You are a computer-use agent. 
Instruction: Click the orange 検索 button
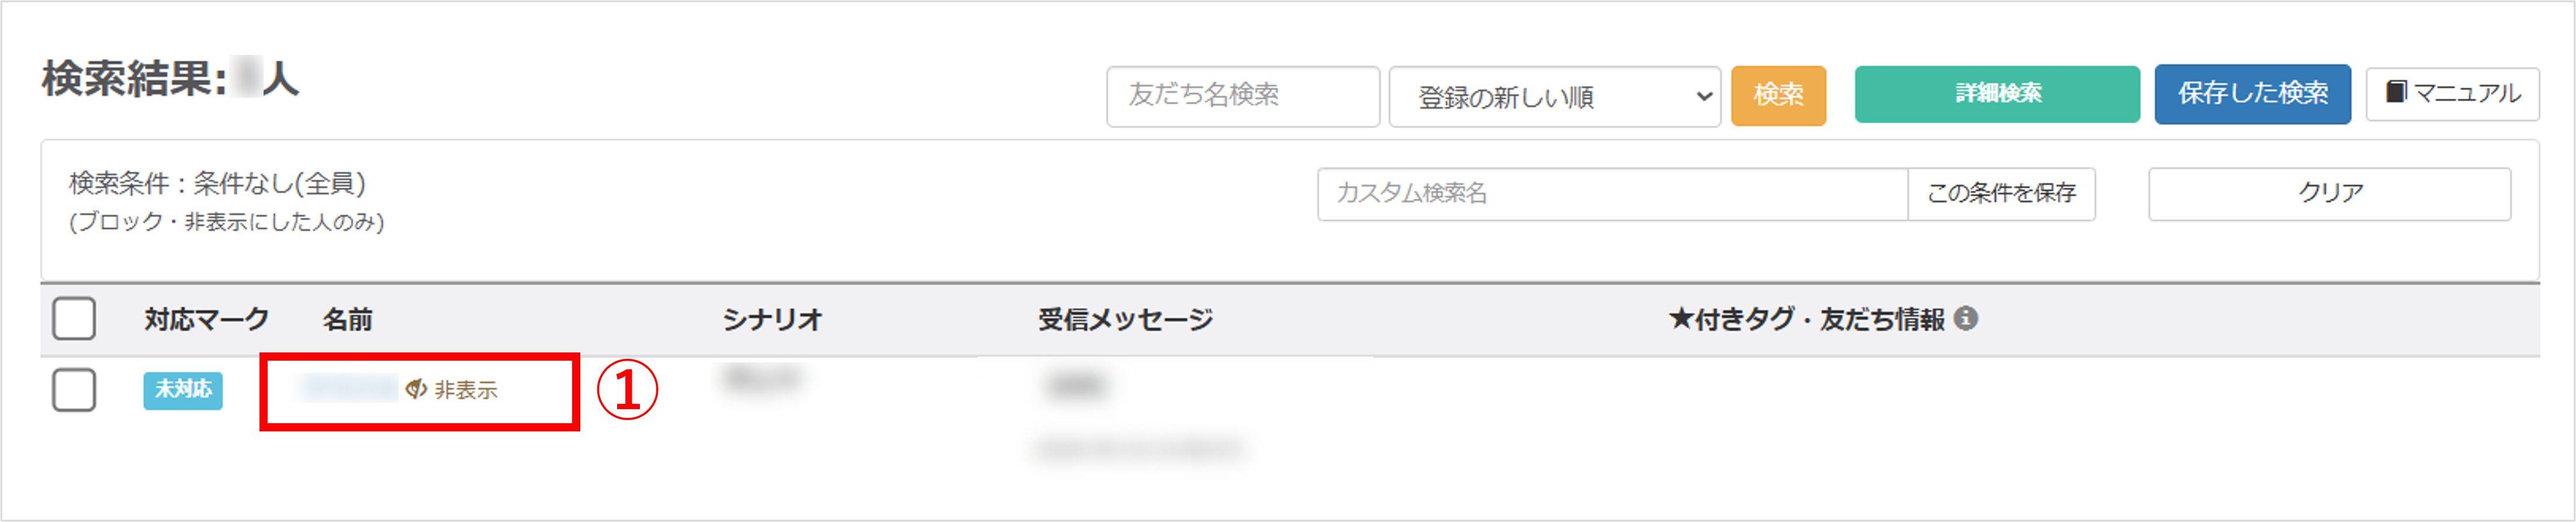[x=1778, y=95]
